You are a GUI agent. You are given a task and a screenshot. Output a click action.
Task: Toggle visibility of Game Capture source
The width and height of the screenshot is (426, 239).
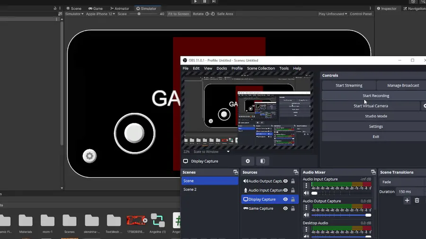(x=285, y=208)
